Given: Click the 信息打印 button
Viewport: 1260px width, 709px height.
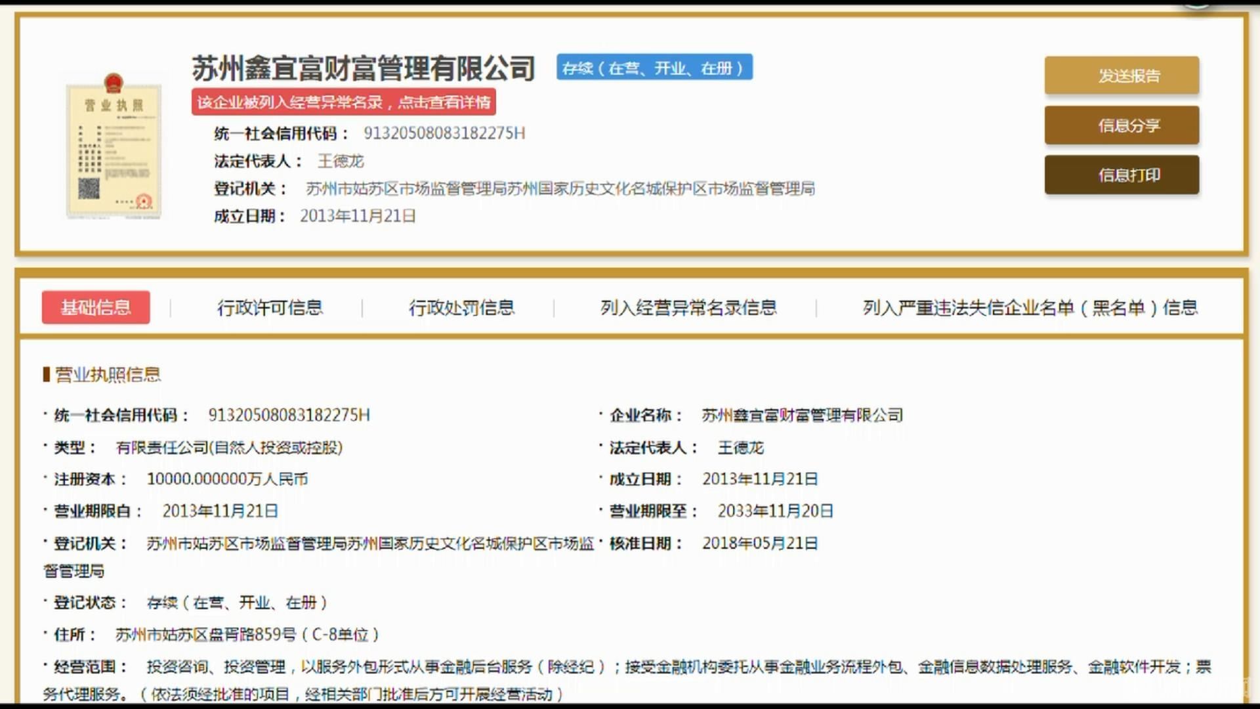Looking at the screenshot, I should (x=1122, y=175).
